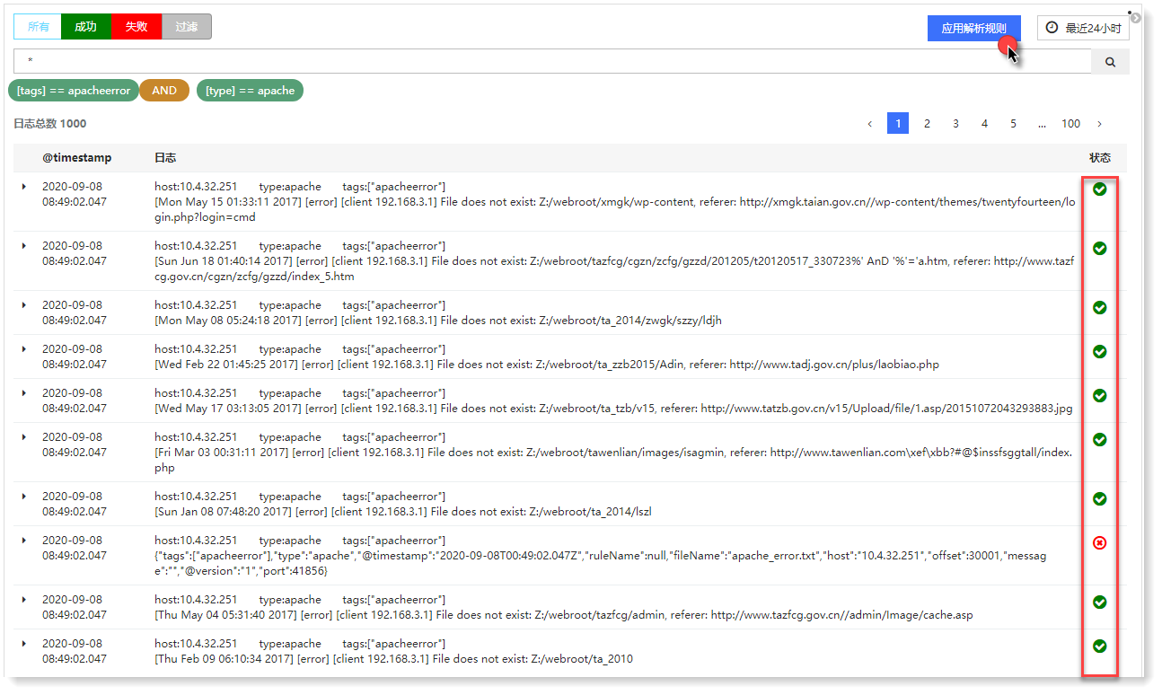Screen dimensions: 1162x695
Task: Click success status icon for tazfcg/cgzn log
Action: (1099, 248)
